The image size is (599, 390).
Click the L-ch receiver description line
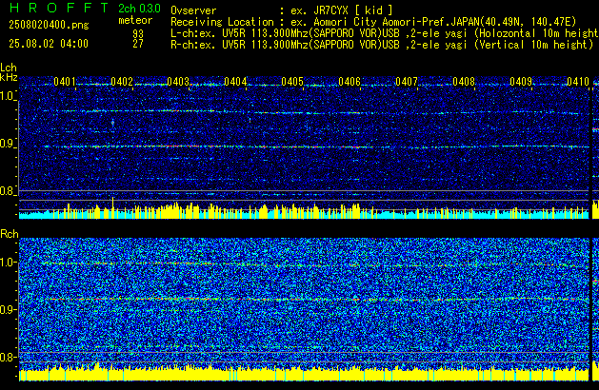[x=385, y=33]
